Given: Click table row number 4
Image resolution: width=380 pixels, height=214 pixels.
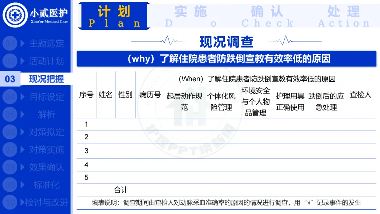Looking at the screenshot, I should click(86, 165).
